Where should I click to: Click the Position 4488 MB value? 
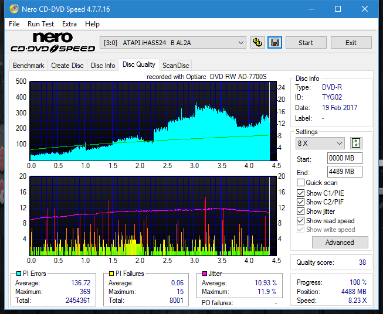(x=354, y=292)
